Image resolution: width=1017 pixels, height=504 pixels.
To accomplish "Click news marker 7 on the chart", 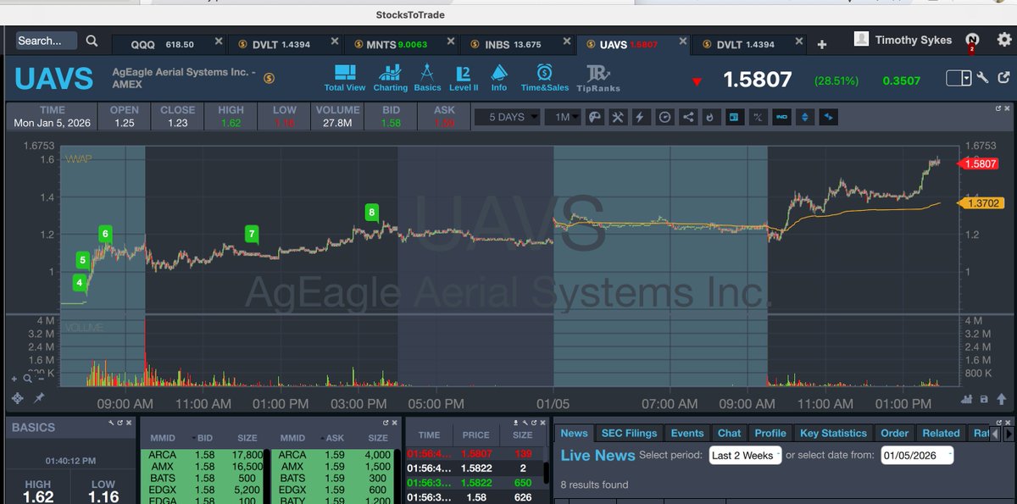I will (x=252, y=234).
